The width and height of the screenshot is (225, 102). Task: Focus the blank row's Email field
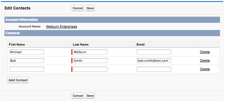(x=154, y=69)
